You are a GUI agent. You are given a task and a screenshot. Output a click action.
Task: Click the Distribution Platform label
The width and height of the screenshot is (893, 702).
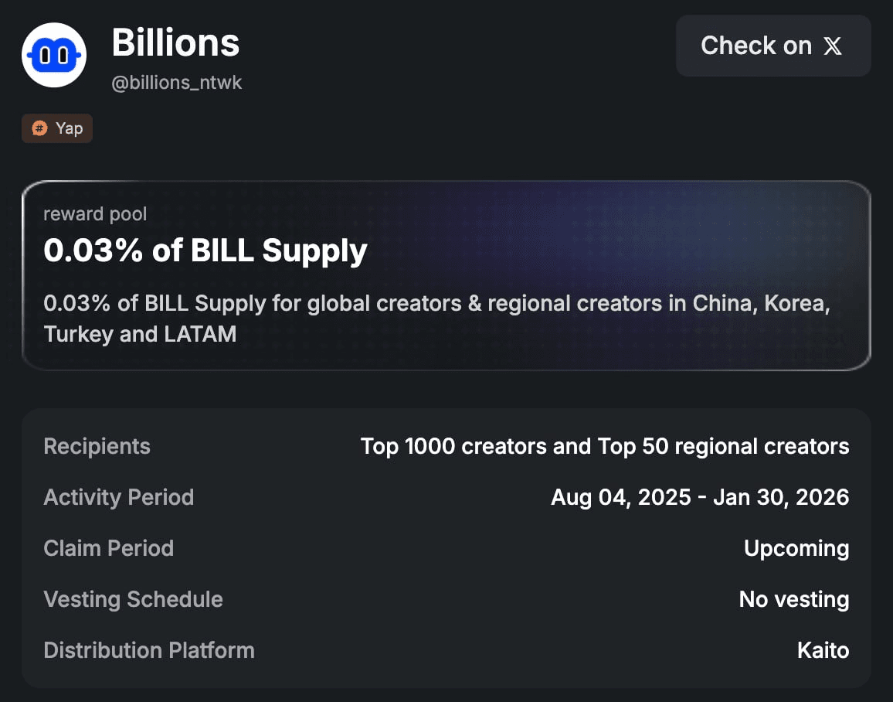click(149, 650)
